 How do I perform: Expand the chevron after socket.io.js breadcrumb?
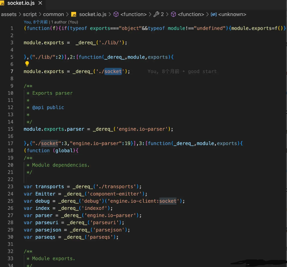110,14
